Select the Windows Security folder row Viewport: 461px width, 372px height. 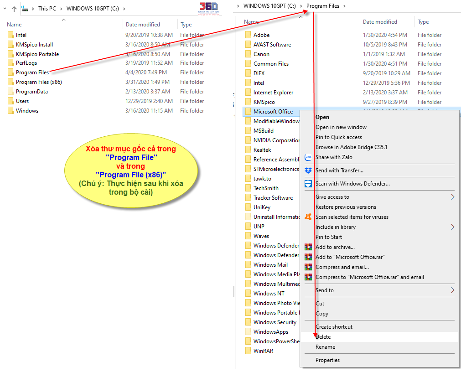pyautogui.click(x=273, y=322)
